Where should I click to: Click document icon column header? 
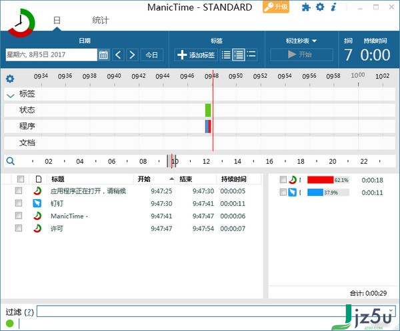[39, 179]
